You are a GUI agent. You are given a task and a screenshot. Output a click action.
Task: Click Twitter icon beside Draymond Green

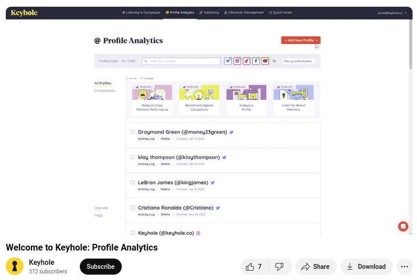click(231, 132)
